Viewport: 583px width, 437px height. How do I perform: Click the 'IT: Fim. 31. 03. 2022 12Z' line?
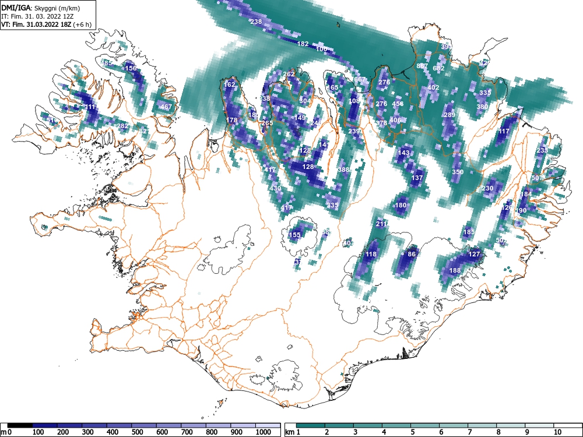click(37, 16)
